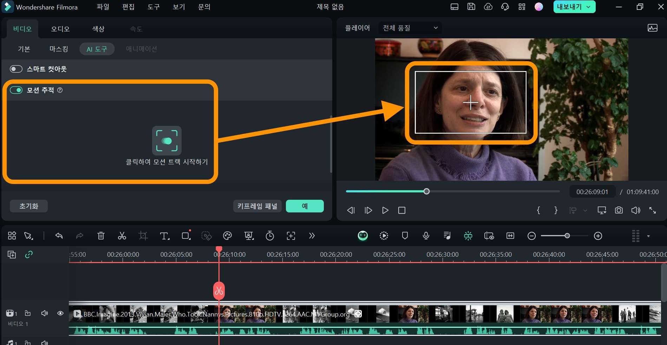Take a snapshot with the camera icon

click(619, 210)
